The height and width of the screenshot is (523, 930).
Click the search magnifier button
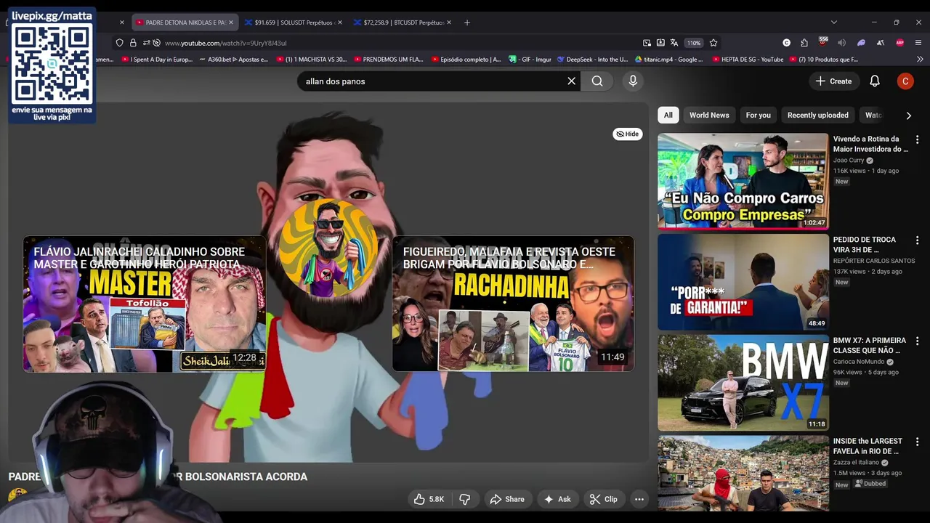597,81
